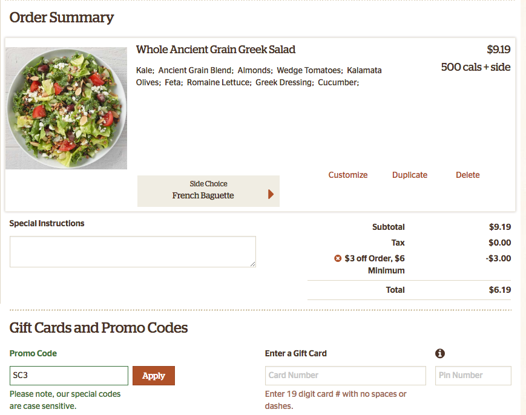Image resolution: width=526 pixels, height=415 pixels.
Task: Click the gift card info icon
Action: tap(440, 353)
